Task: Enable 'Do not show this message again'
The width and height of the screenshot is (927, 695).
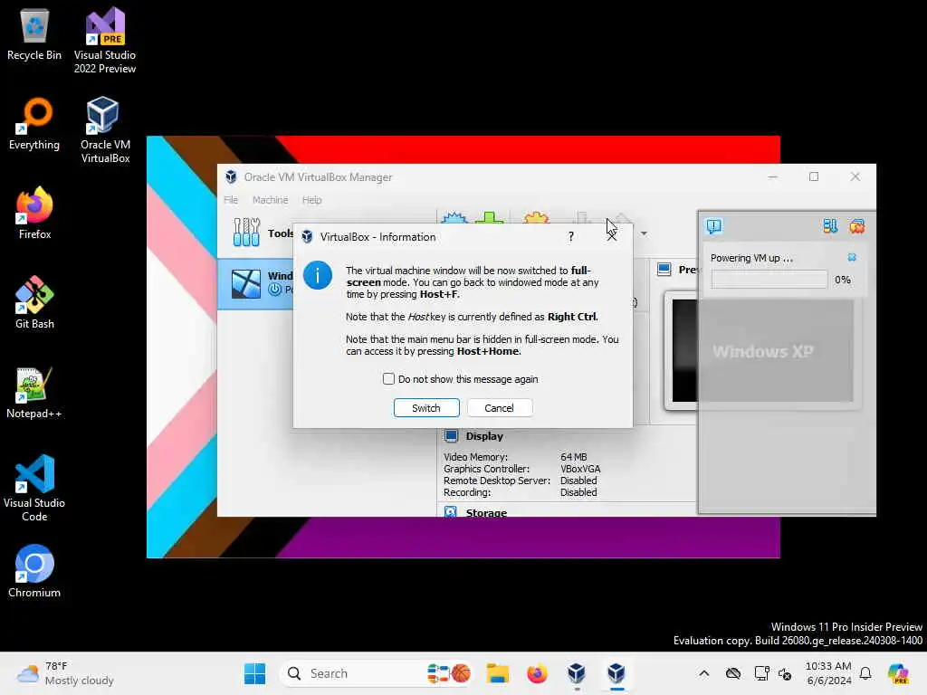Action: [388, 379]
